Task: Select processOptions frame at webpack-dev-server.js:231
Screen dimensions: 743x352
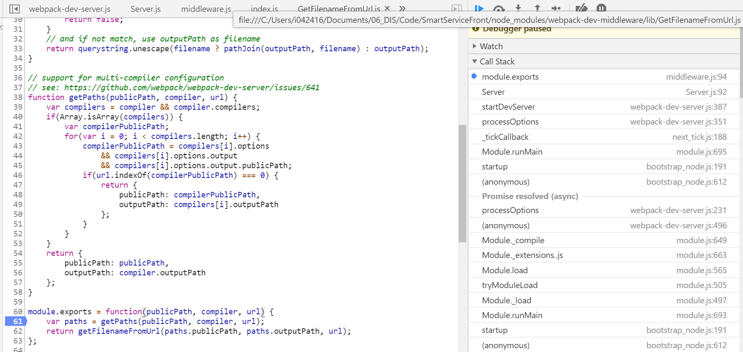Action: (x=603, y=210)
